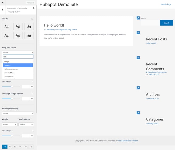Reset Paragraph Margin Bottom with its reset icon
This screenshot has width=175, height=150.
(32, 93)
